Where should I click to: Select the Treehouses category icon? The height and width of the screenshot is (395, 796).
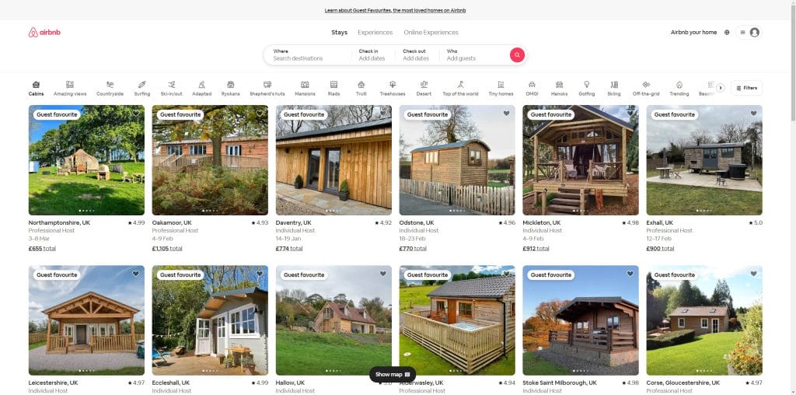(x=393, y=88)
